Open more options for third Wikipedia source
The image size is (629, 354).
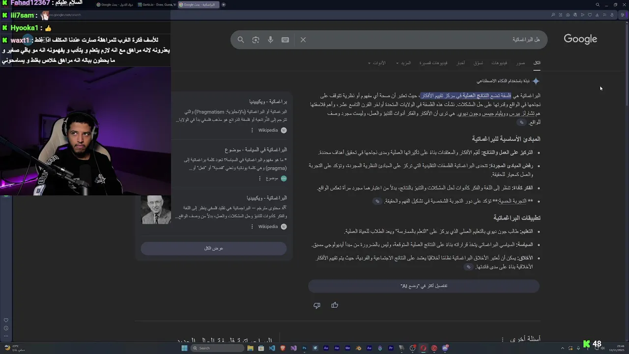pyautogui.click(x=252, y=227)
